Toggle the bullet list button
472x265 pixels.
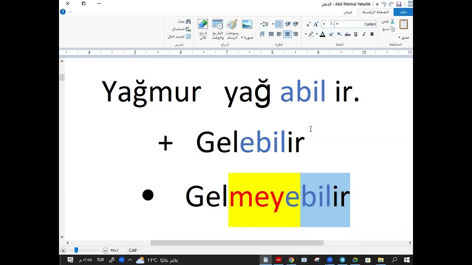279,24
